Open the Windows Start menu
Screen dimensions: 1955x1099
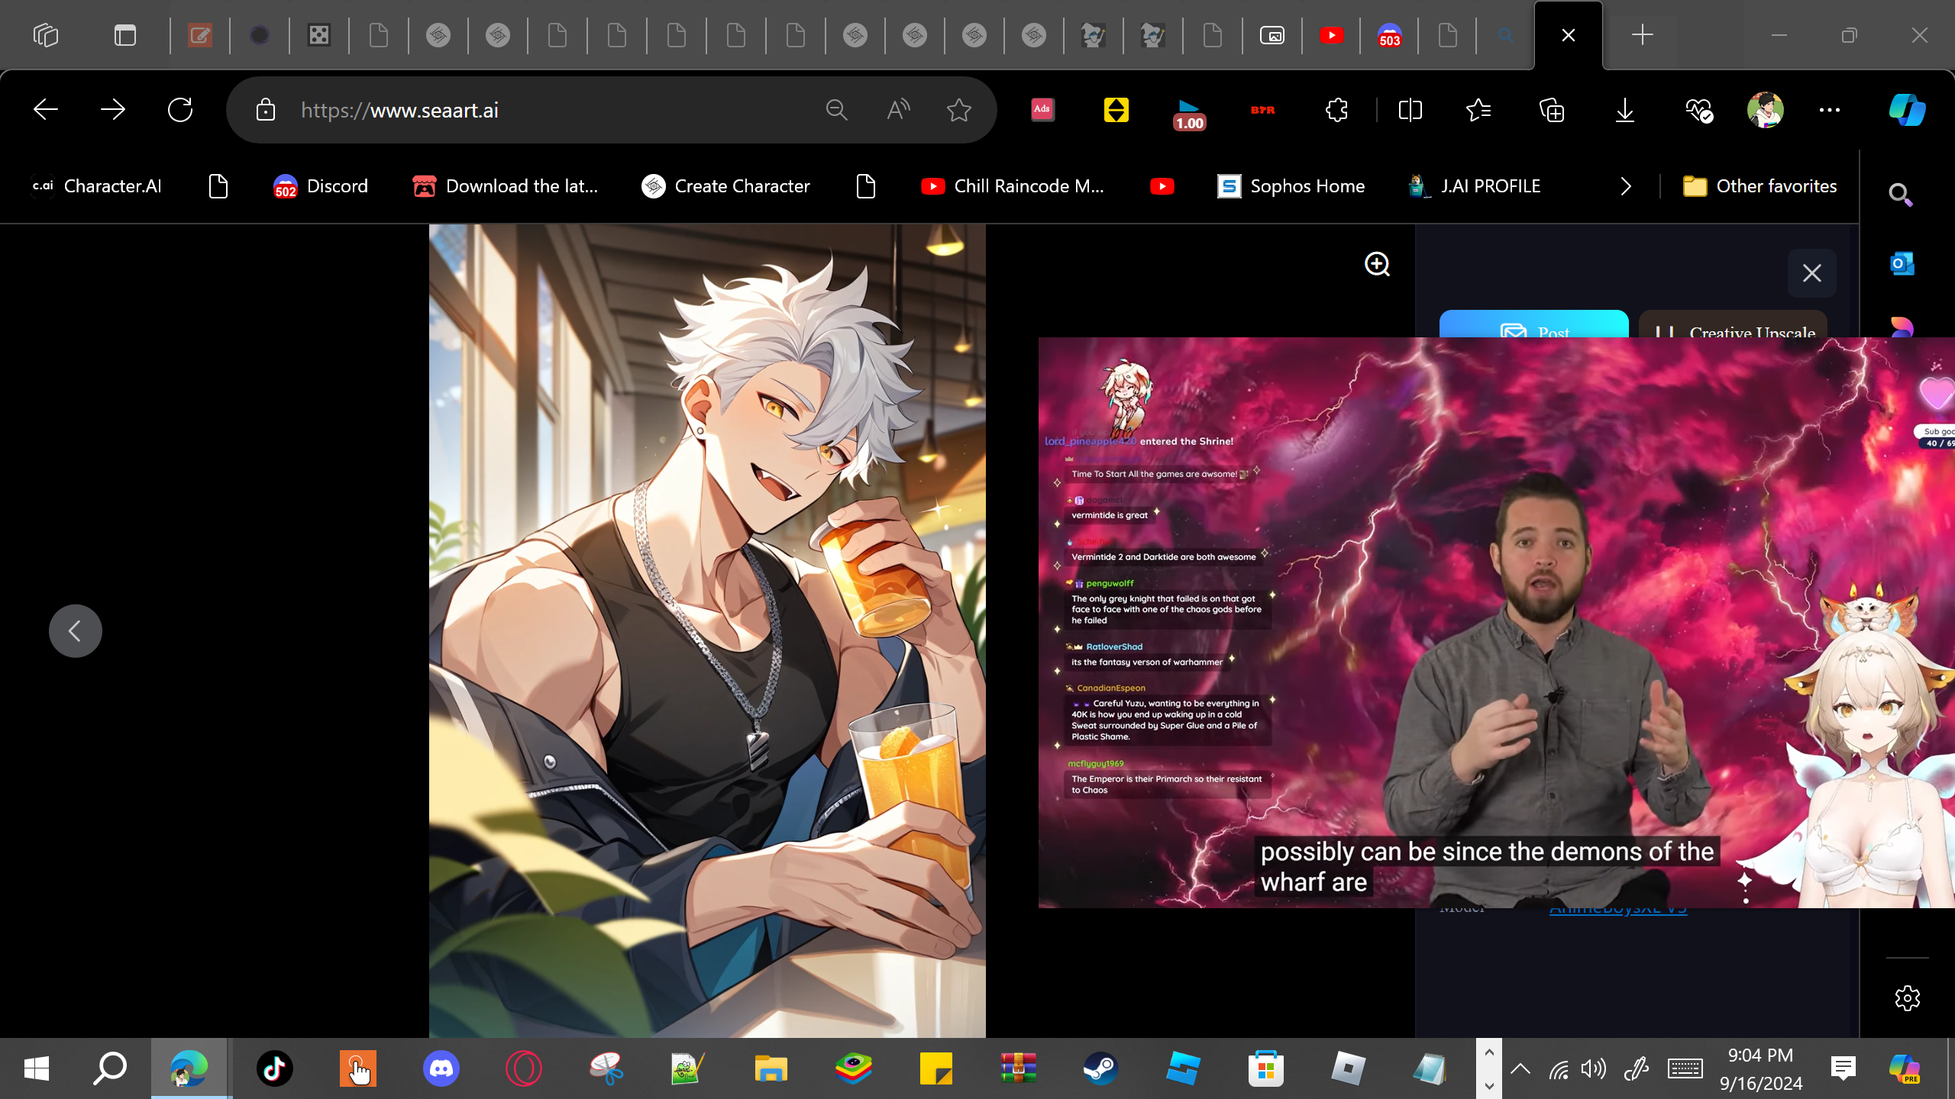37,1068
